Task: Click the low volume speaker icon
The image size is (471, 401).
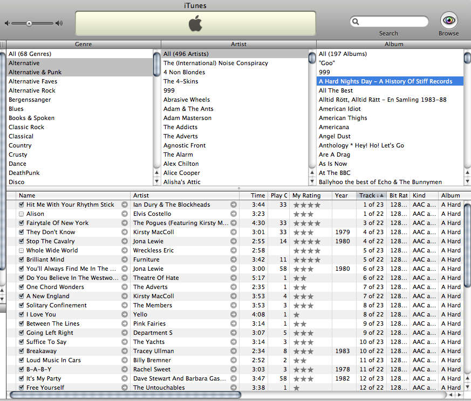Action: click(7, 23)
